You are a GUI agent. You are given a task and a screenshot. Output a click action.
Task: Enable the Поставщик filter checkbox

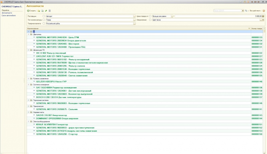(44, 16)
